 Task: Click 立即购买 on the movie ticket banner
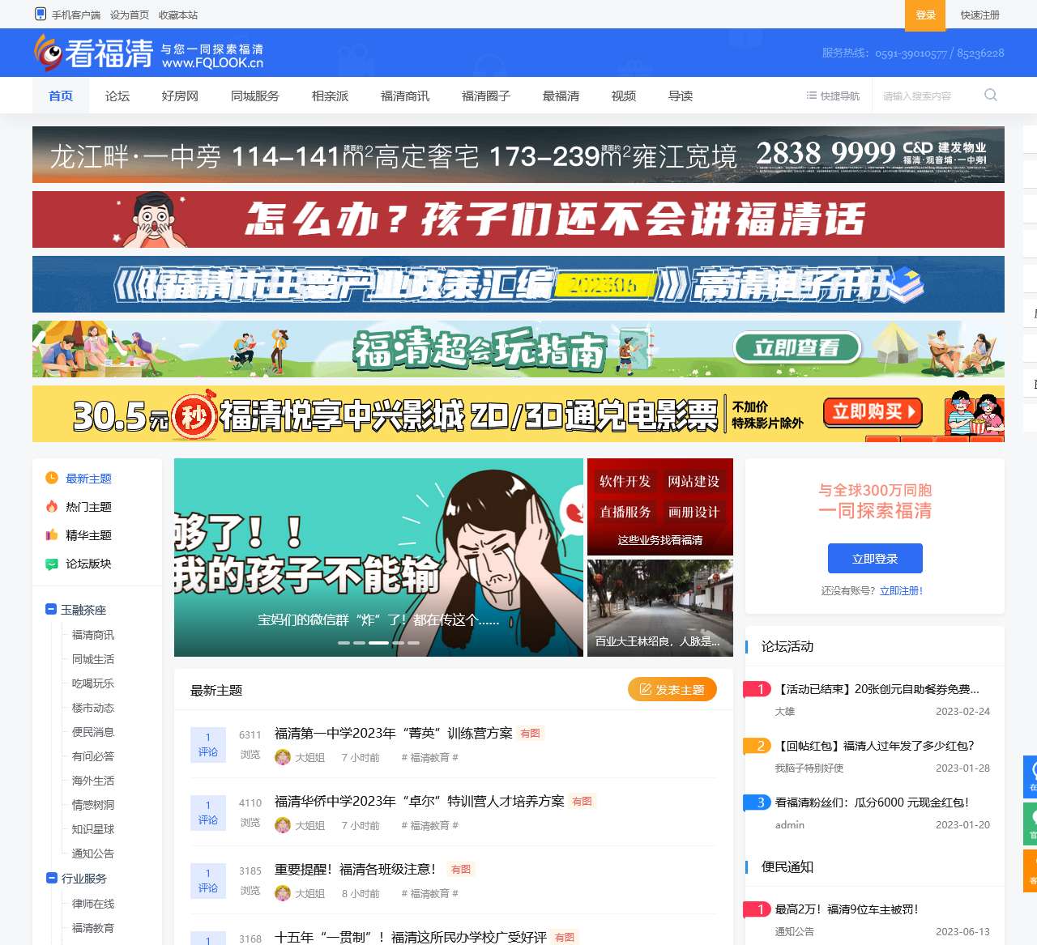pyautogui.click(x=873, y=412)
